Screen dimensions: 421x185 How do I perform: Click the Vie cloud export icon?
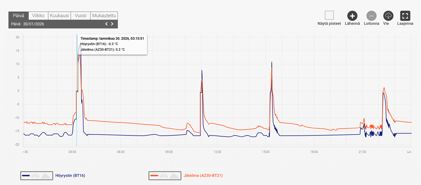388,16
